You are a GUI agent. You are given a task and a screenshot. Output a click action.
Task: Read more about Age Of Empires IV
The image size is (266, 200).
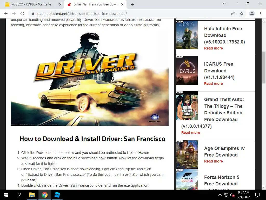click(214, 161)
